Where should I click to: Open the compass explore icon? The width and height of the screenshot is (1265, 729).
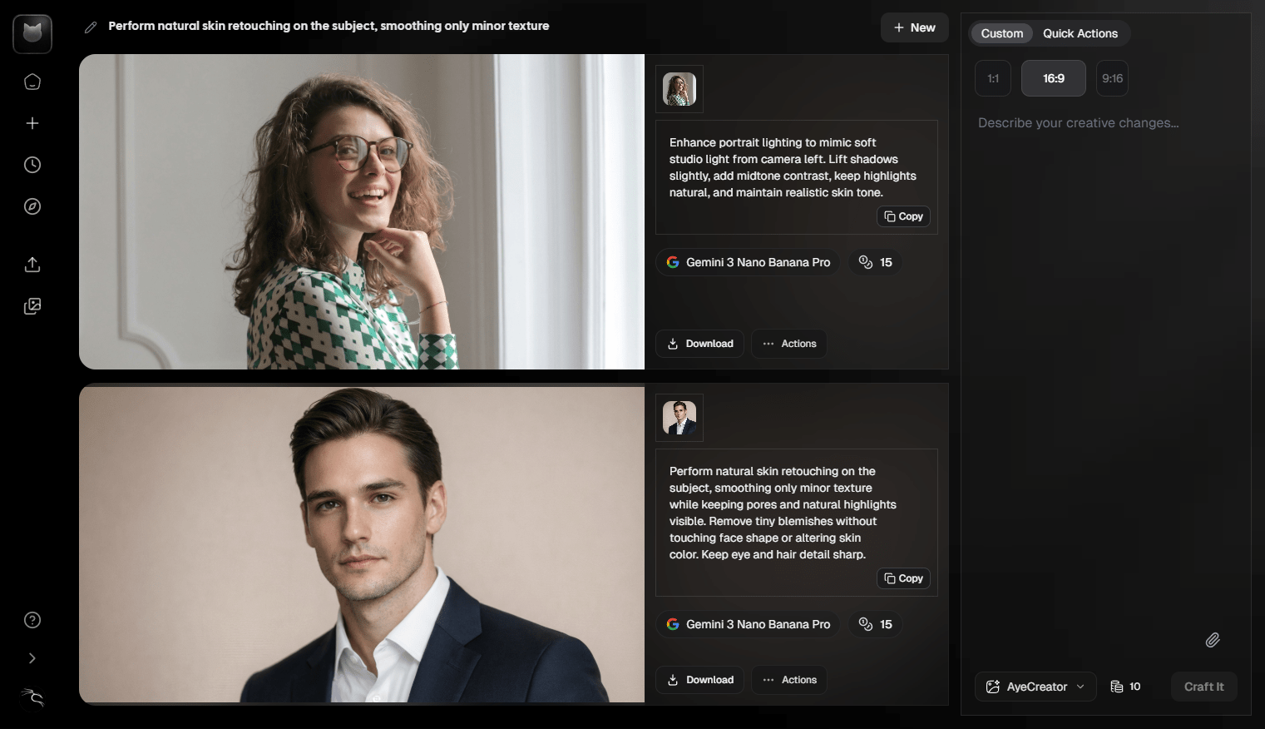click(32, 206)
